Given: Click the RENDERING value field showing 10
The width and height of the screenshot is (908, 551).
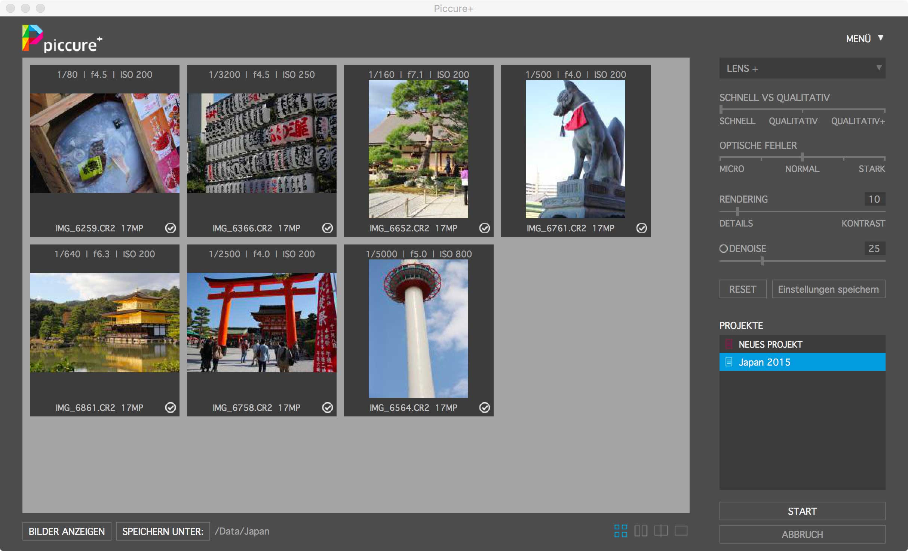Looking at the screenshot, I should (874, 199).
